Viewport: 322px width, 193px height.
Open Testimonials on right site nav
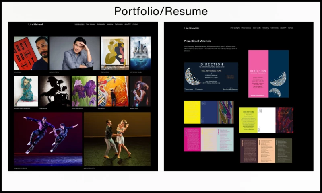click(x=275, y=28)
